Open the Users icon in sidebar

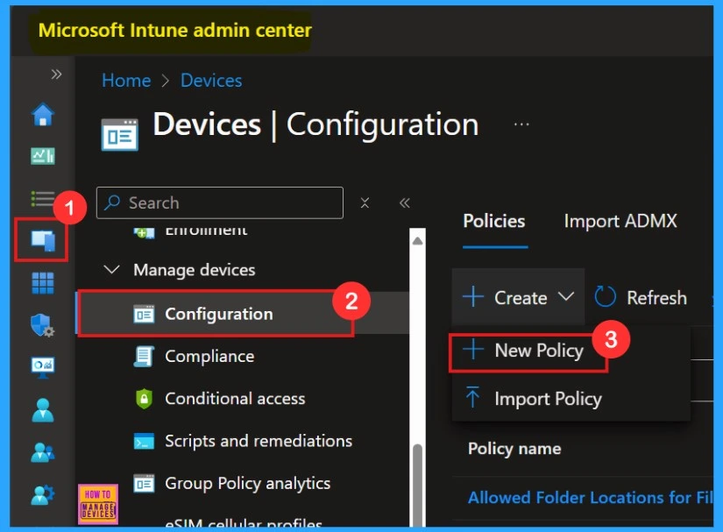point(43,410)
